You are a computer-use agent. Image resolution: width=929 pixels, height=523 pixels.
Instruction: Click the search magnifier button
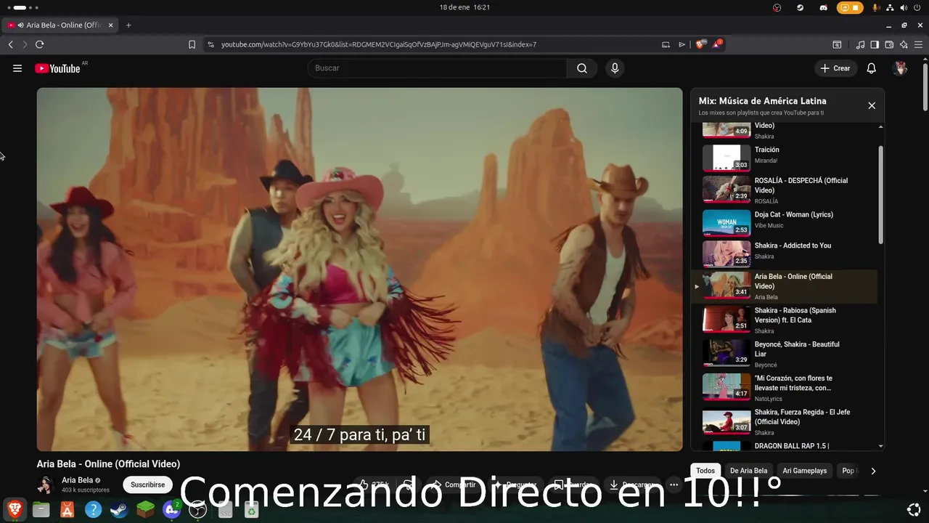pos(582,68)
